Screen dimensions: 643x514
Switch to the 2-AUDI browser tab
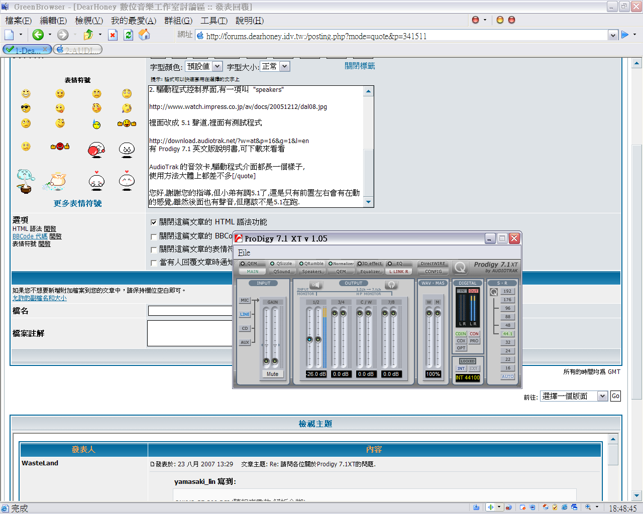(78, 50)
